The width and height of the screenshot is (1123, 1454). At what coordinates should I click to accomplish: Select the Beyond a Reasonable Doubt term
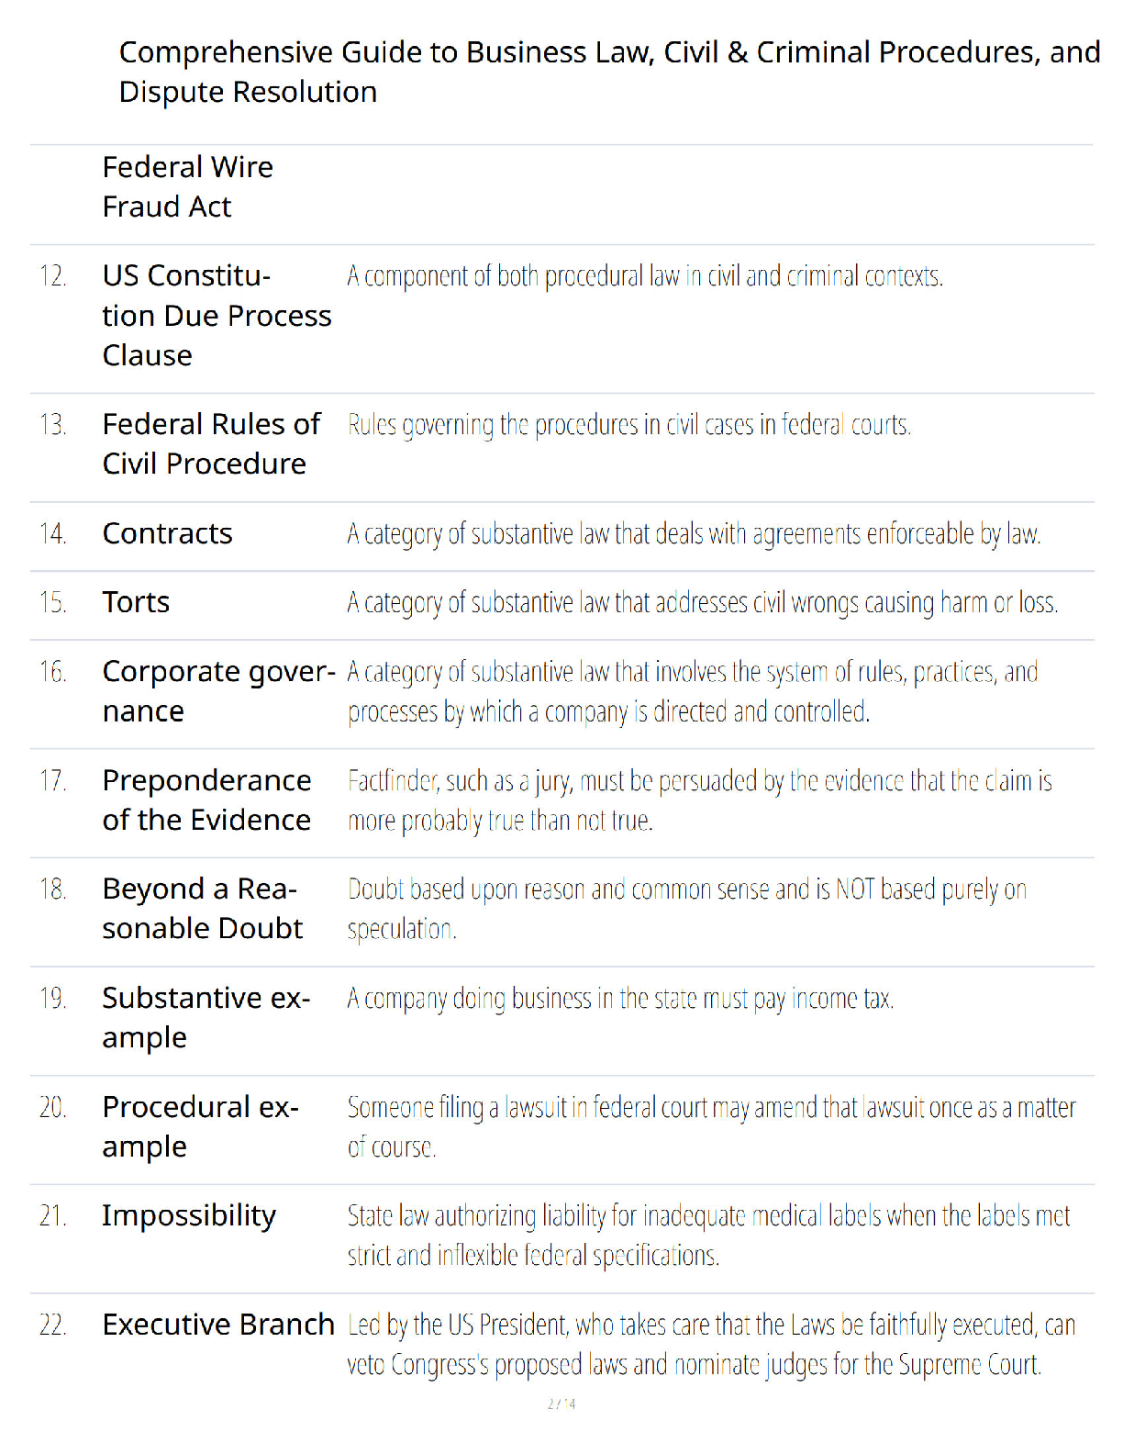202,908
